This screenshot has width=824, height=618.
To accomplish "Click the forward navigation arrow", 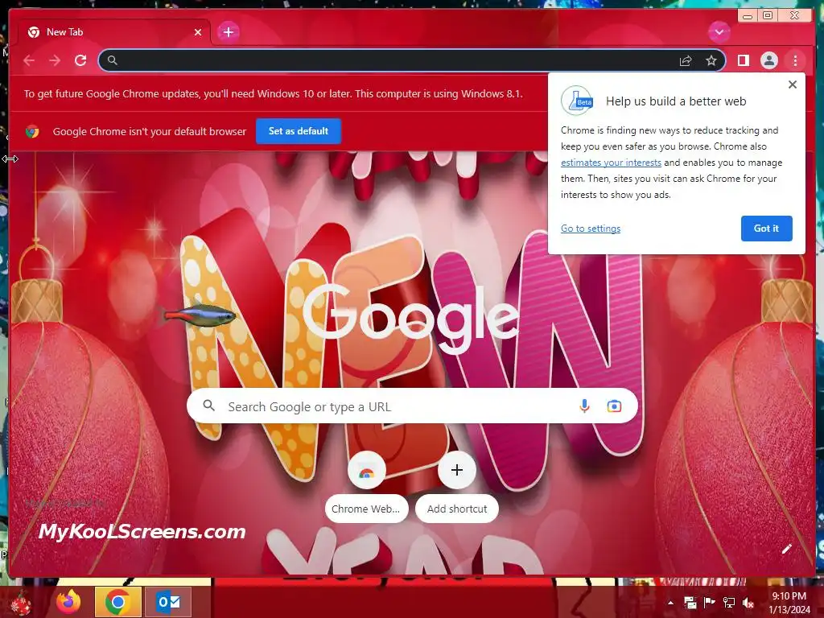I will click(x=55, y=60).
